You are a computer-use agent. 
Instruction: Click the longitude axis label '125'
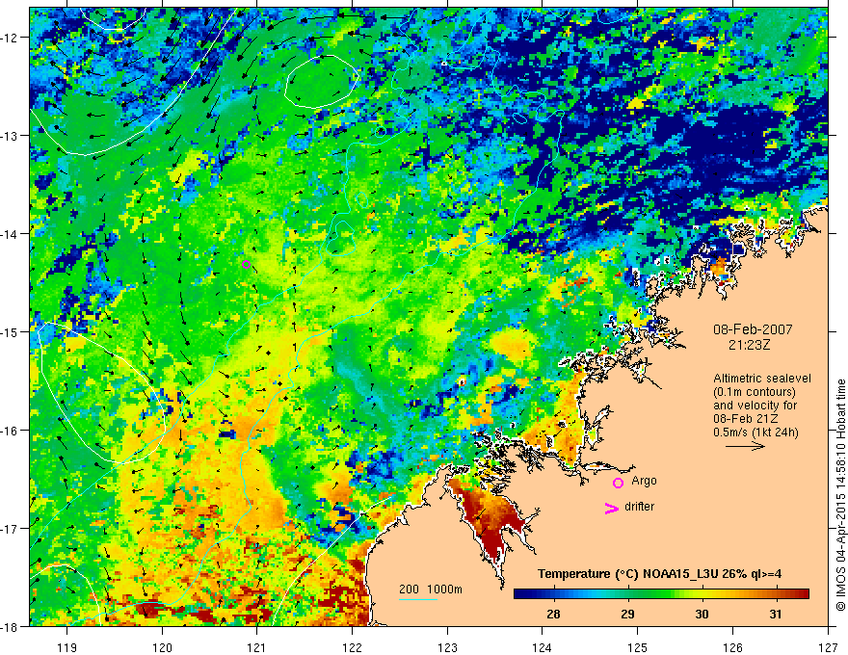coord(638,647)
